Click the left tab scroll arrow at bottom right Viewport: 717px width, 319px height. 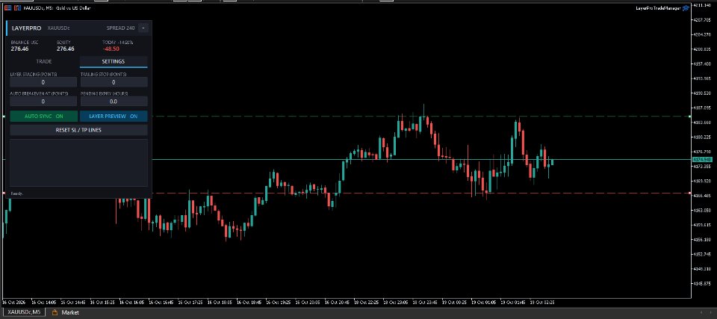(x=702, y=313)
